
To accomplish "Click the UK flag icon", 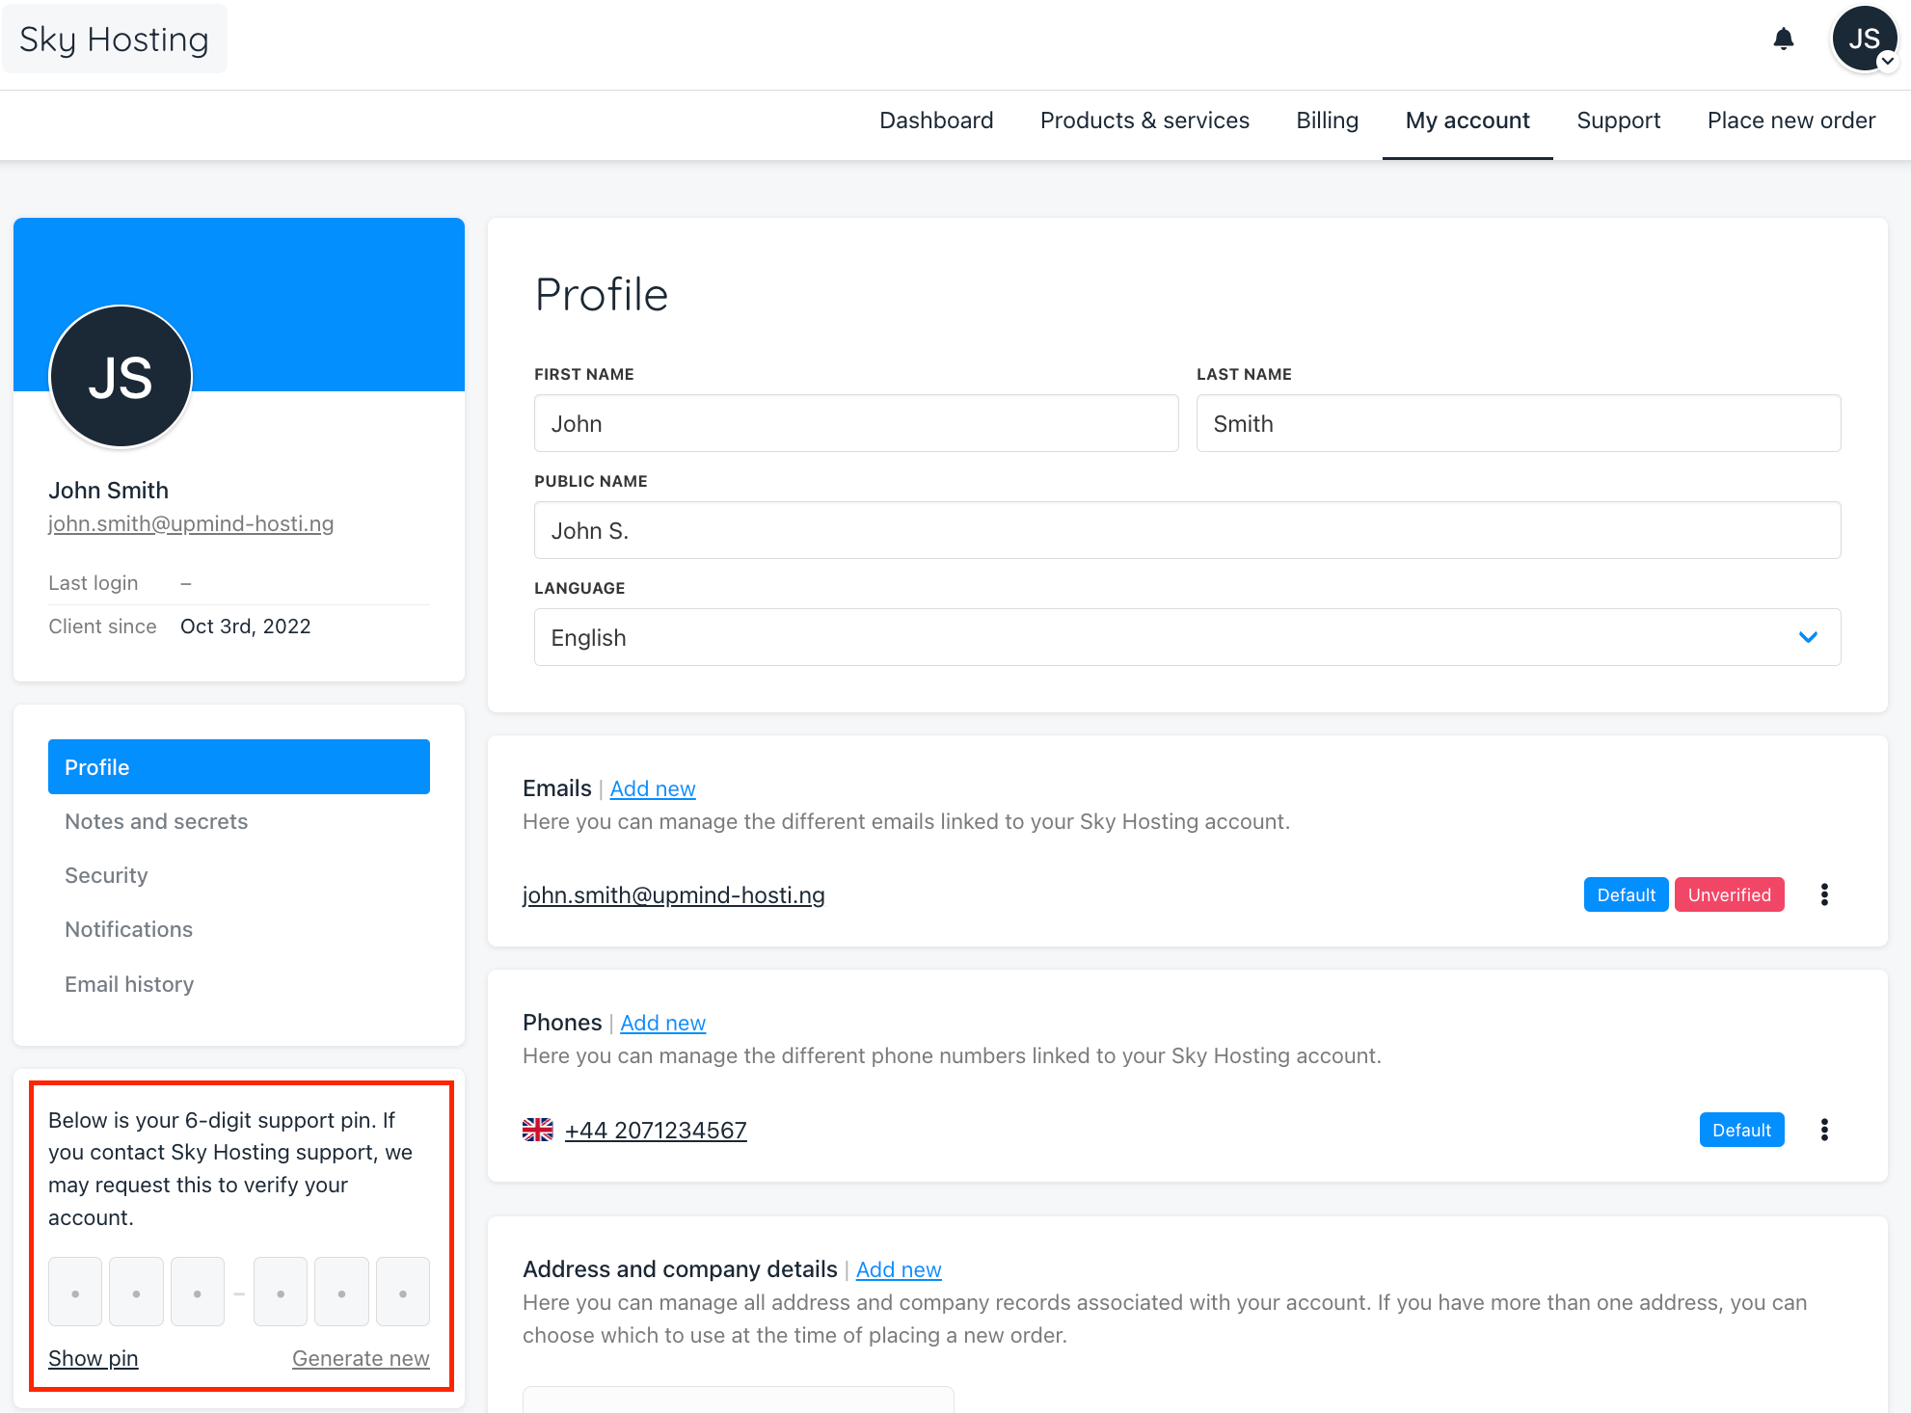I will (x=538, y=1130).
